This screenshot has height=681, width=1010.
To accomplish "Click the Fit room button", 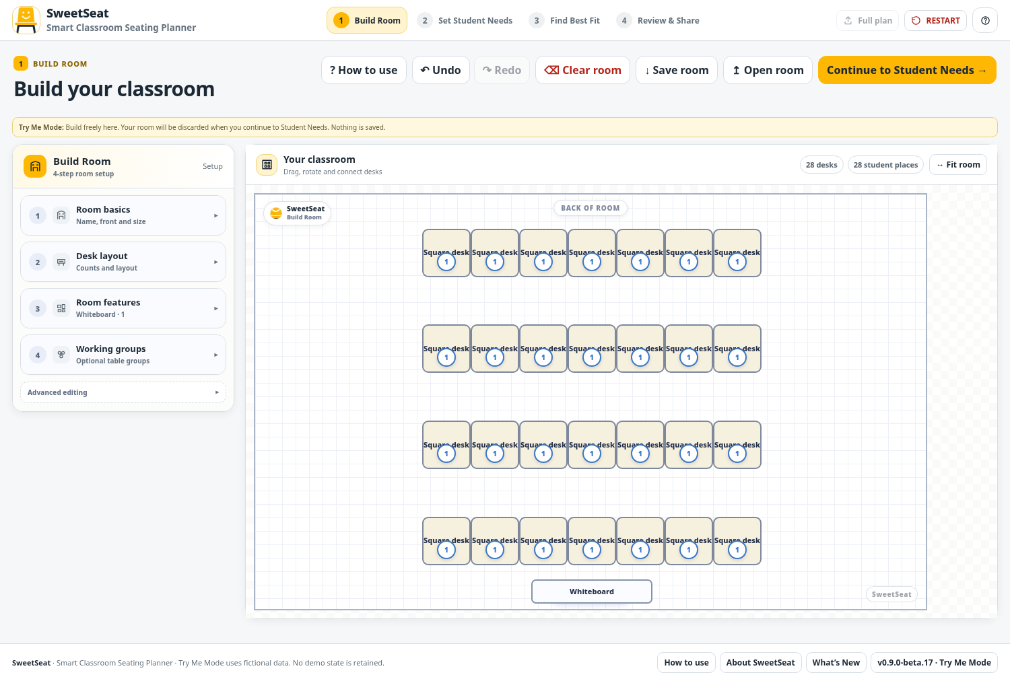I will [x=958, y=165].
